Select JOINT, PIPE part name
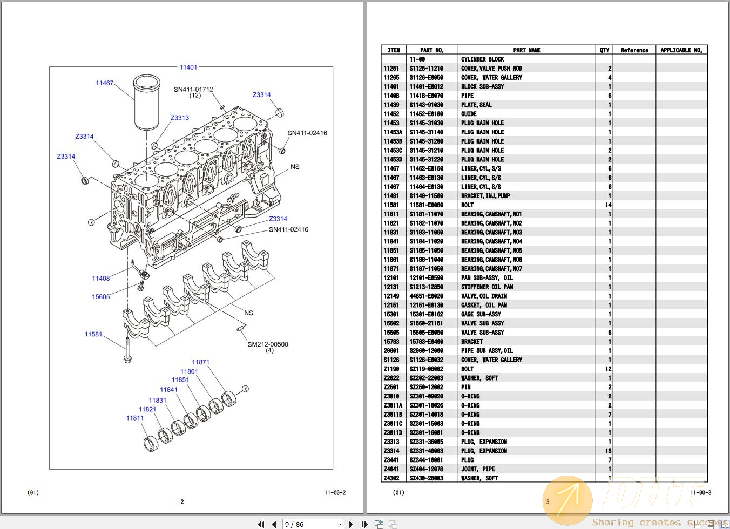This screenshot has height=529, width=730. (478, 469)
